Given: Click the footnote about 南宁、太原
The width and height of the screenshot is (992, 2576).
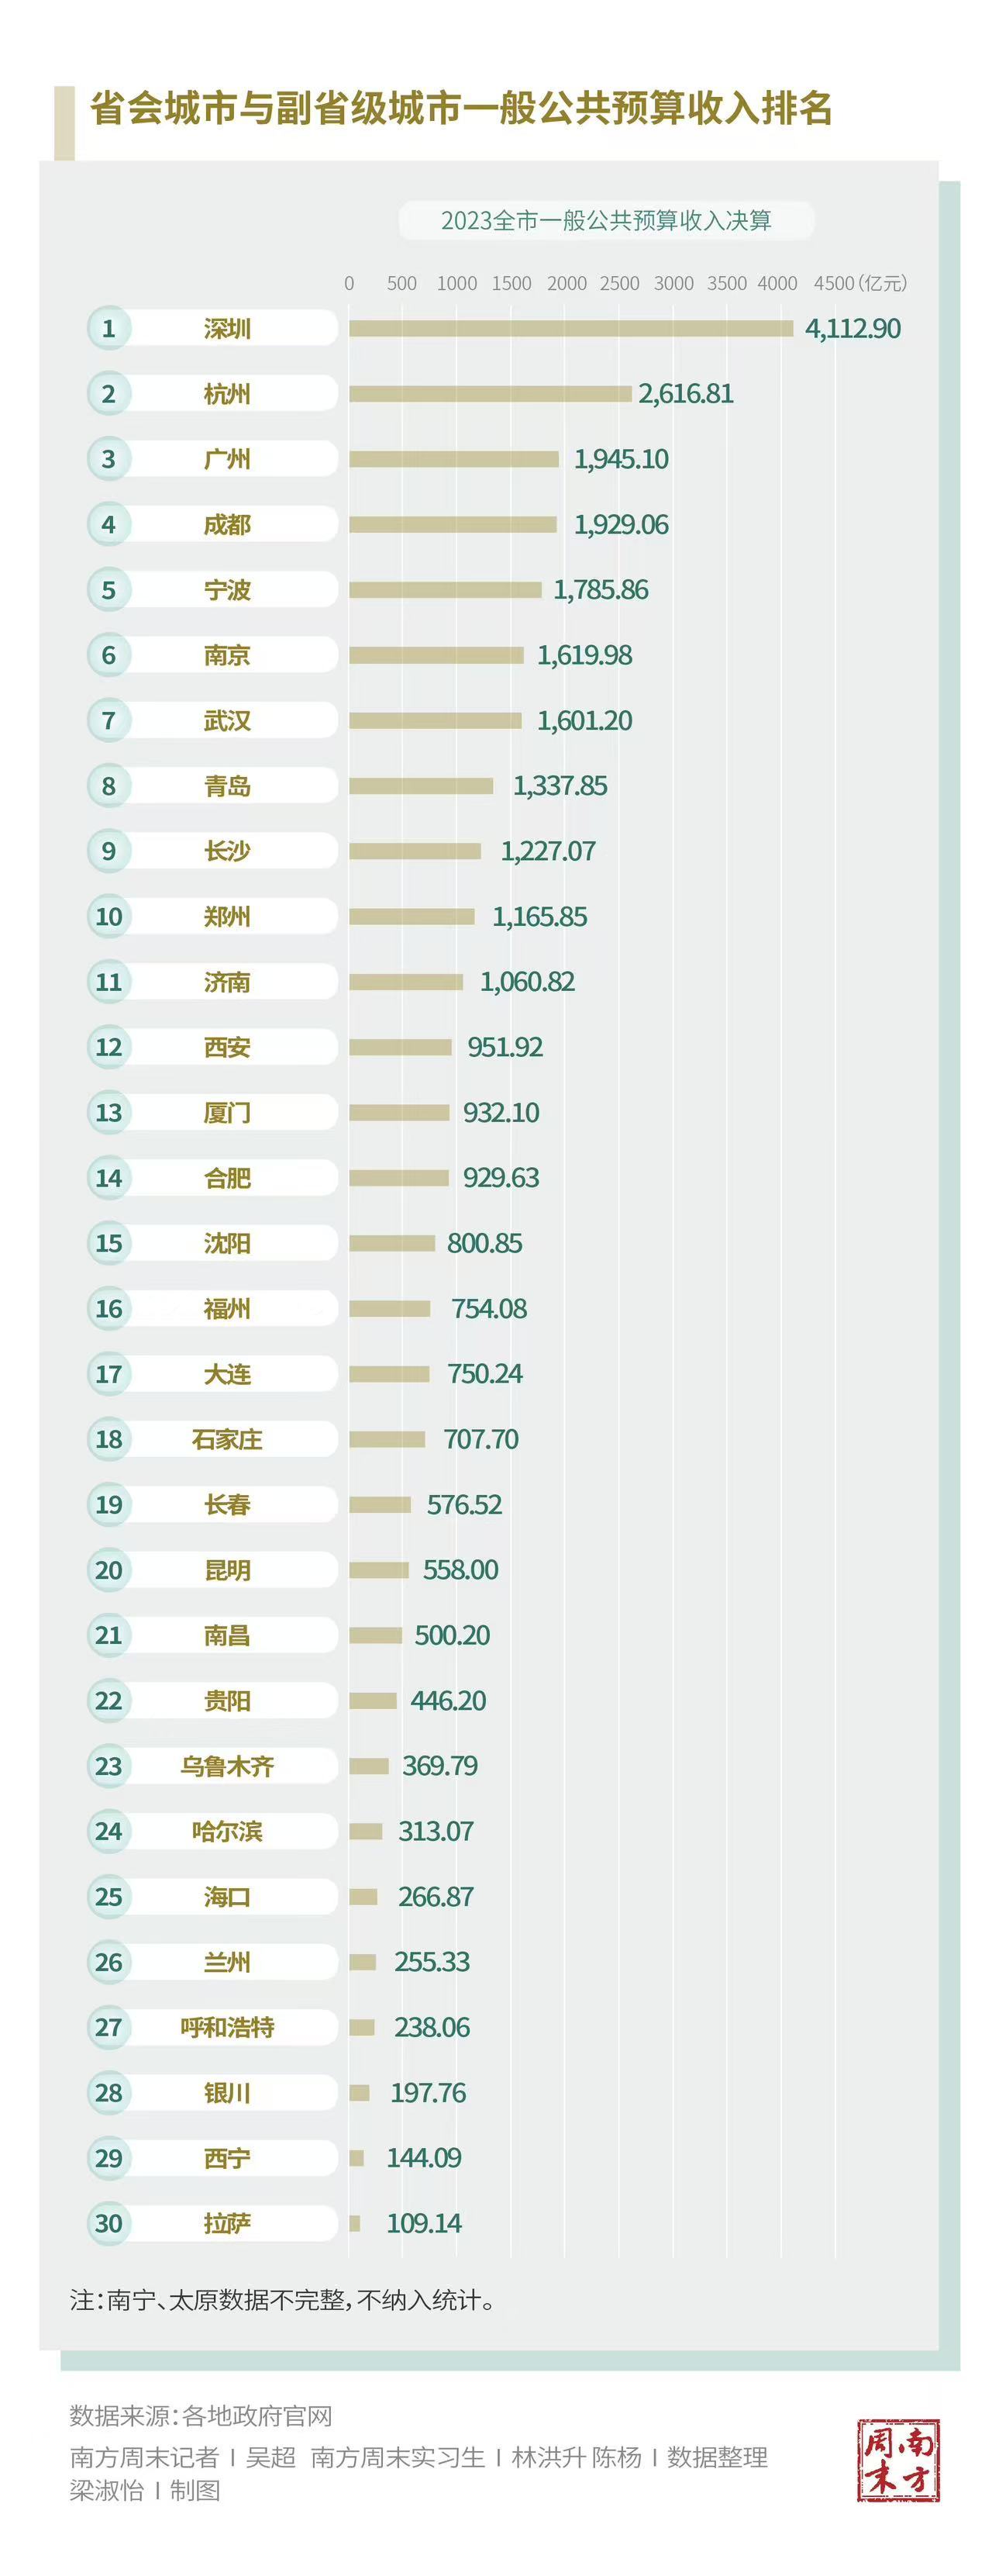Looking at the screenshot, I should coord(282,2300).
